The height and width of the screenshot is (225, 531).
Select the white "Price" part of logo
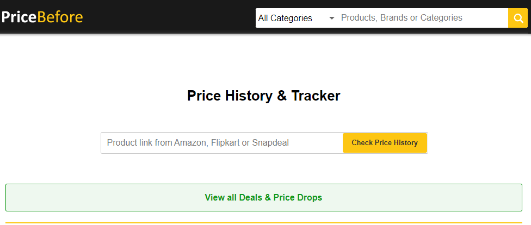point(19,17)
